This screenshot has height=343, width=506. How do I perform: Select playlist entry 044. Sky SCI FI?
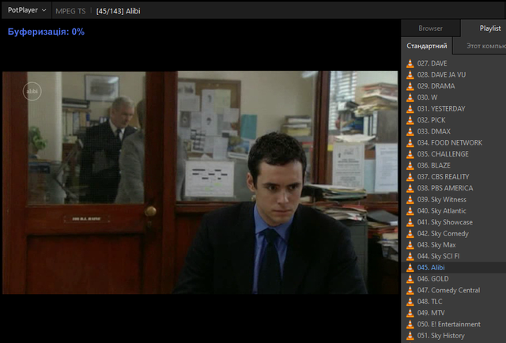point(454,256)
